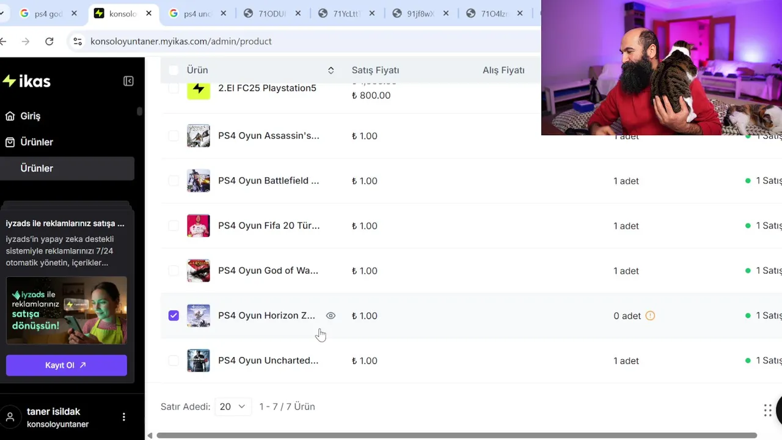The image size is (782, 440).
Task: Click the taner isildak profile avatar
Action: click(10, 417)
